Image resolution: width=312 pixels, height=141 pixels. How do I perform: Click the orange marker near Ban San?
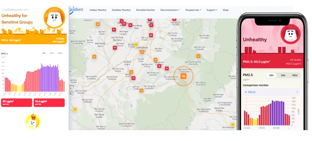coord(141,90)
